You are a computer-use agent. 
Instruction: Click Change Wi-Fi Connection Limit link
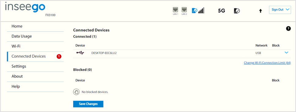[x=267, y=63]
